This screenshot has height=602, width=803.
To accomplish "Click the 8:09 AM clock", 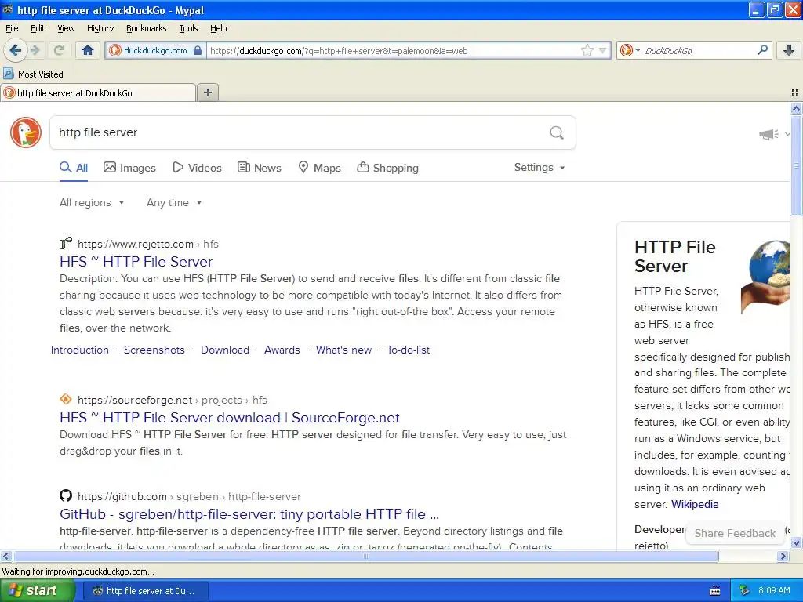I will pyautogui.click(x=774, y=590).
